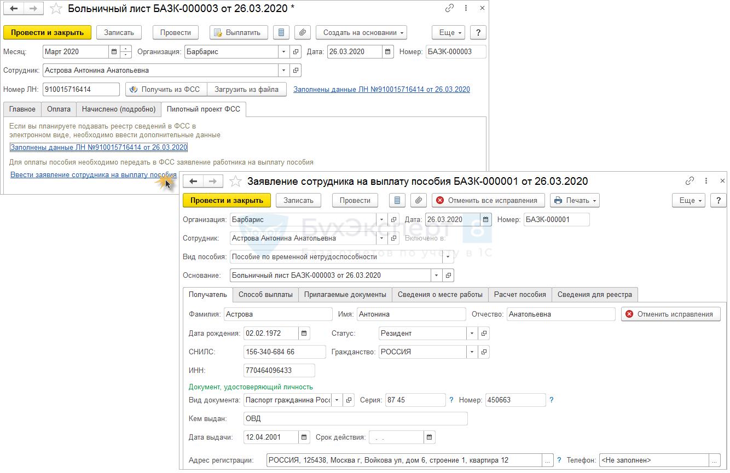Click into the Кем выдан input field
The width and height of the screenshot is (730, 473).
tap(356, 419)
